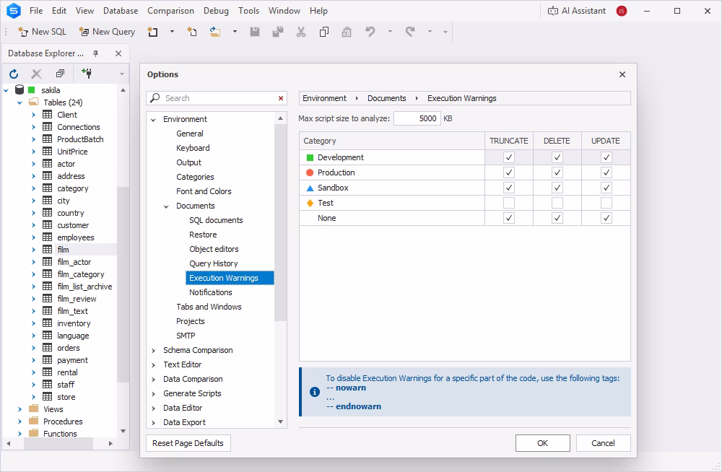Expand the Data Comparison options node

(x=153, y=380)
